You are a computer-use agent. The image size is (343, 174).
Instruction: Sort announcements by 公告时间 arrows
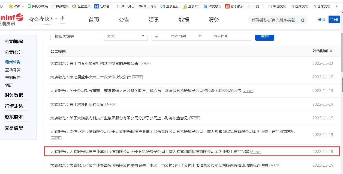pyautogui.click(x=331, y=51)
